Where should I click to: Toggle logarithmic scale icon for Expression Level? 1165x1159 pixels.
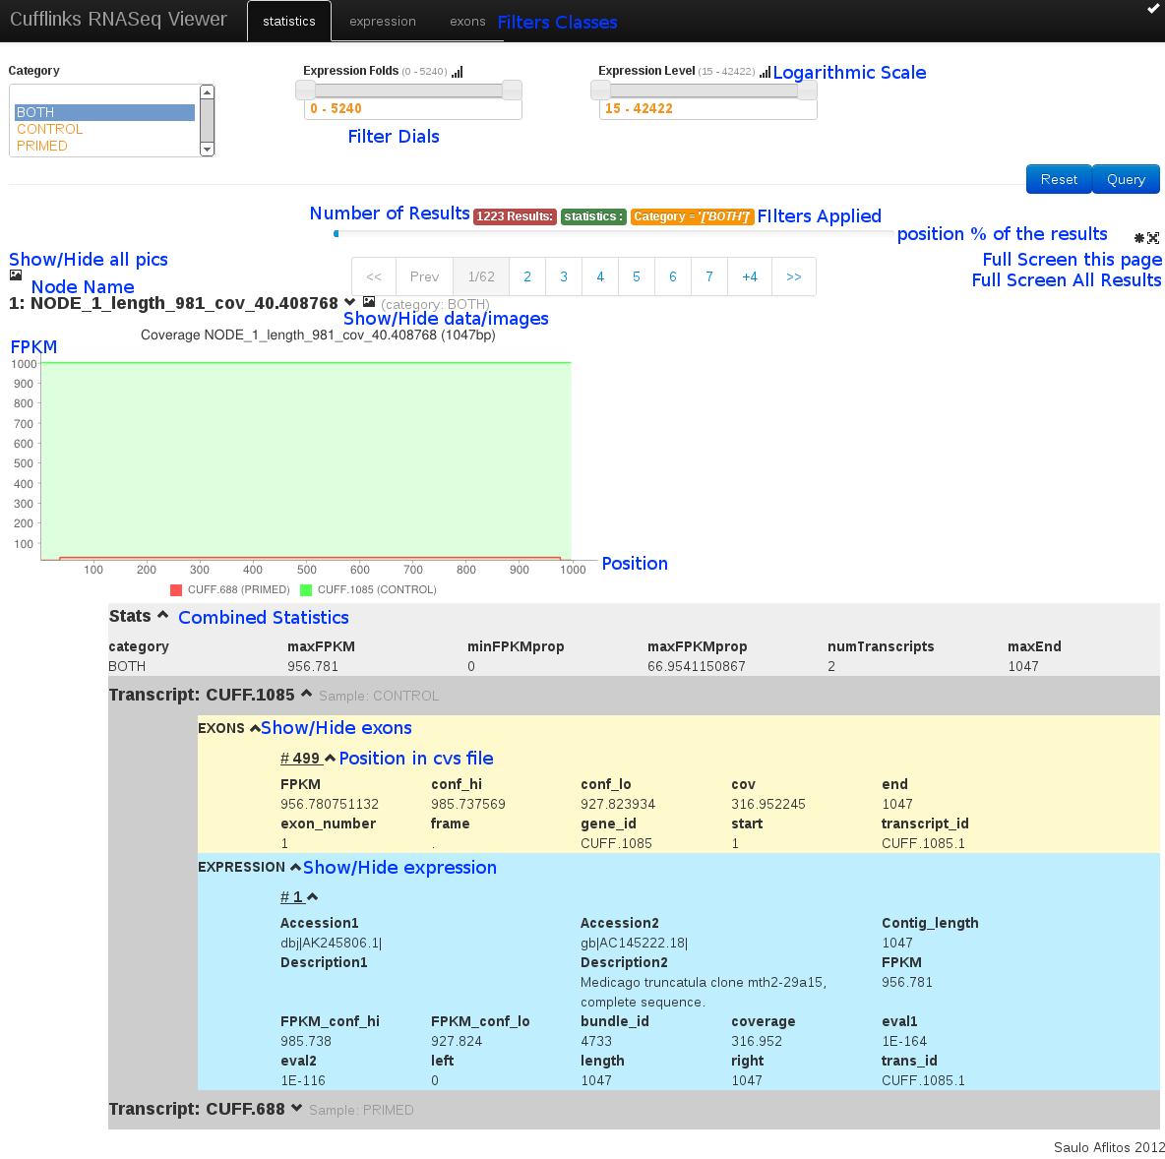tap(765, 71)
